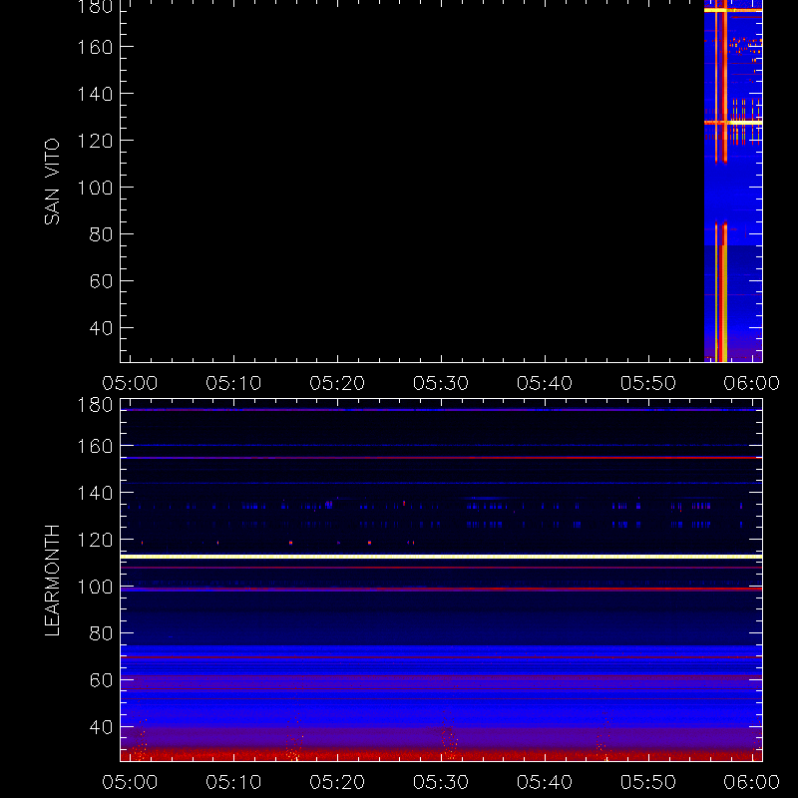The image size is (798, 798).
Task: Select San Vito plot's 05:30 time label
Action: coord(441,383)
